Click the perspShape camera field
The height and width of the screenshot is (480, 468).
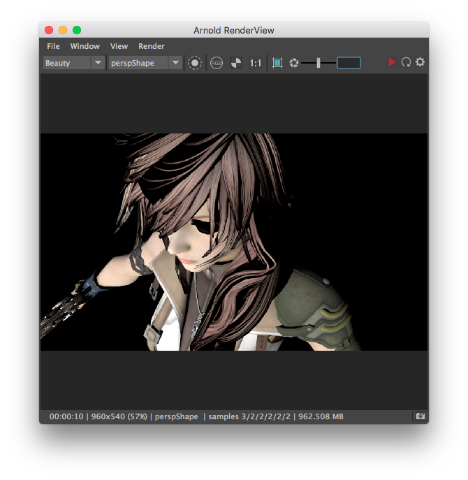pyautogui.click(x=138, y=63)
